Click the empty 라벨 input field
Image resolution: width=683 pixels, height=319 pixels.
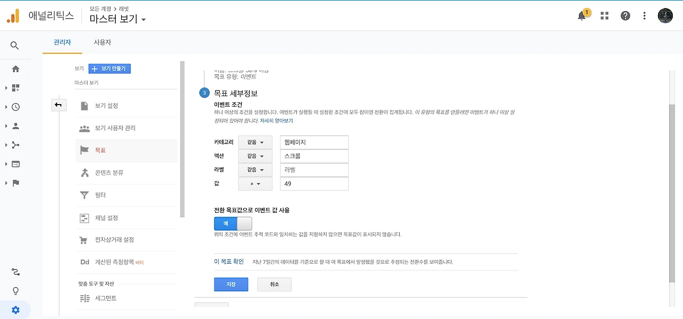[x=314, y=170]
